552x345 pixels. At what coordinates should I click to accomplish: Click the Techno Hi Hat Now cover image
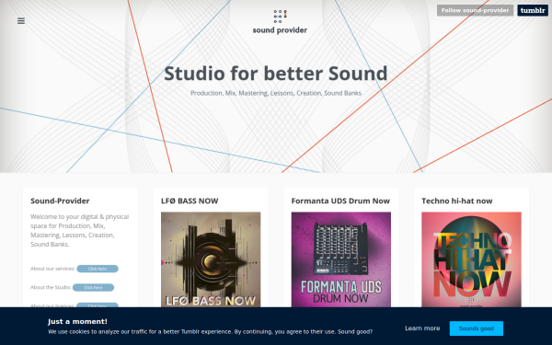[471, 259]
